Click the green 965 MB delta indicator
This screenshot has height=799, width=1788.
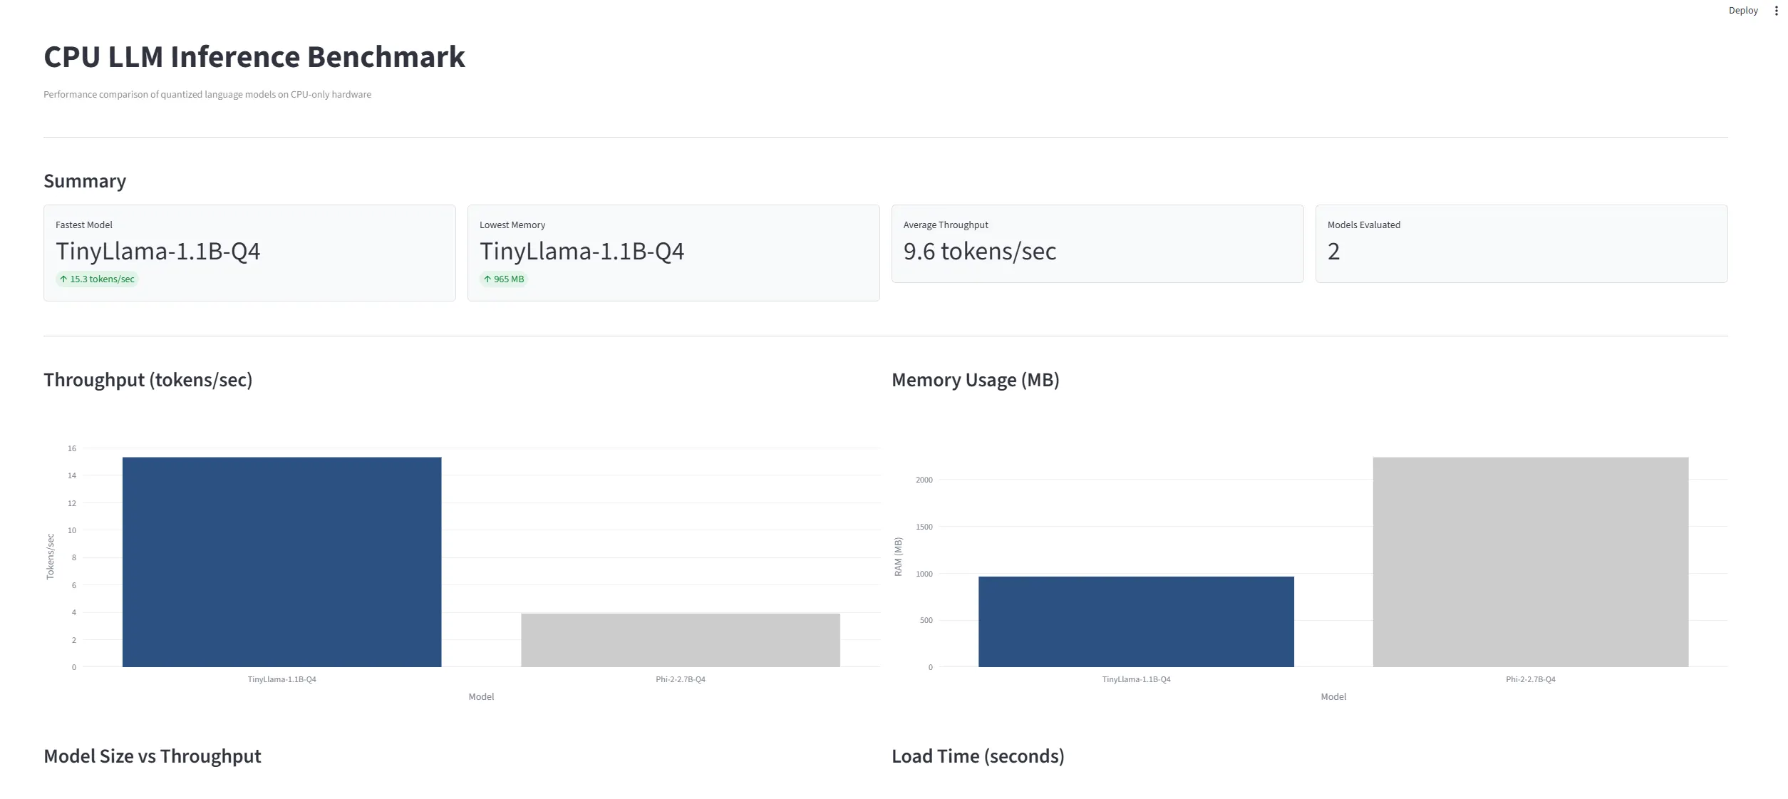pos(504,279)
